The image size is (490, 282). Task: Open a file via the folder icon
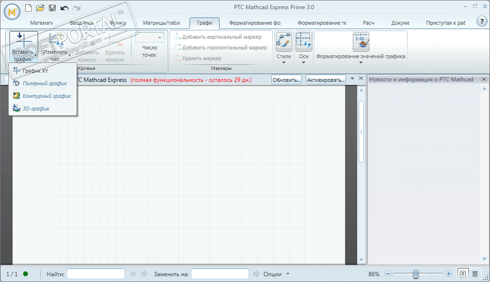pos(40,8)
